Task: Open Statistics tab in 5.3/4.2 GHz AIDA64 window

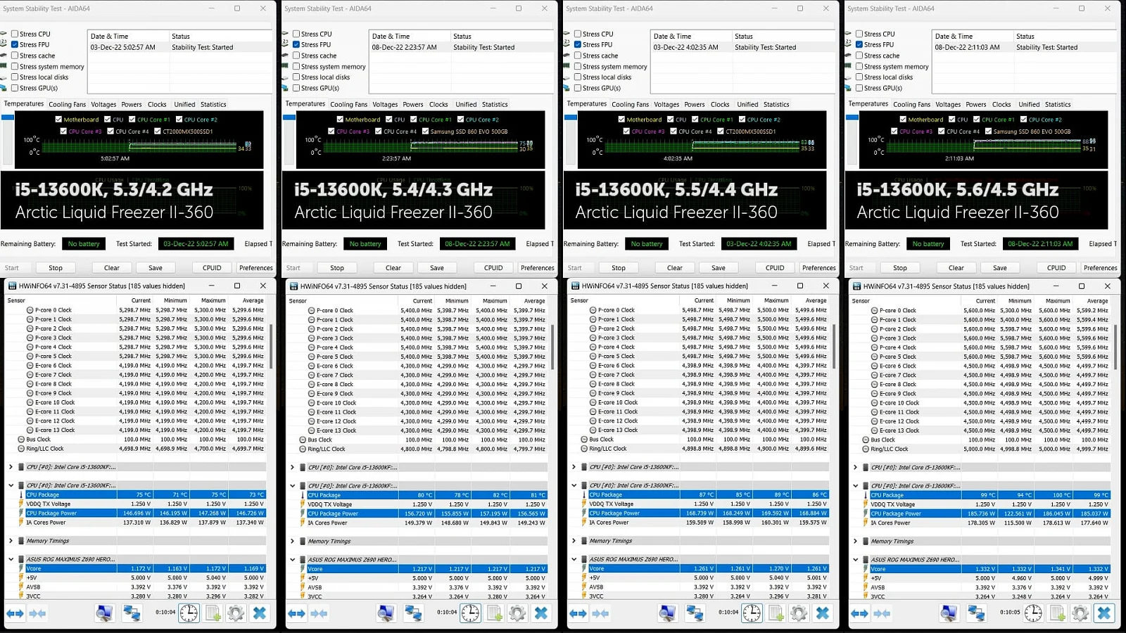Action: (x=213, y=104)
